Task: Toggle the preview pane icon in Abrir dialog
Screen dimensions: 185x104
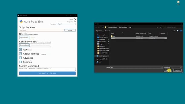Action: [x=177, y=31]
